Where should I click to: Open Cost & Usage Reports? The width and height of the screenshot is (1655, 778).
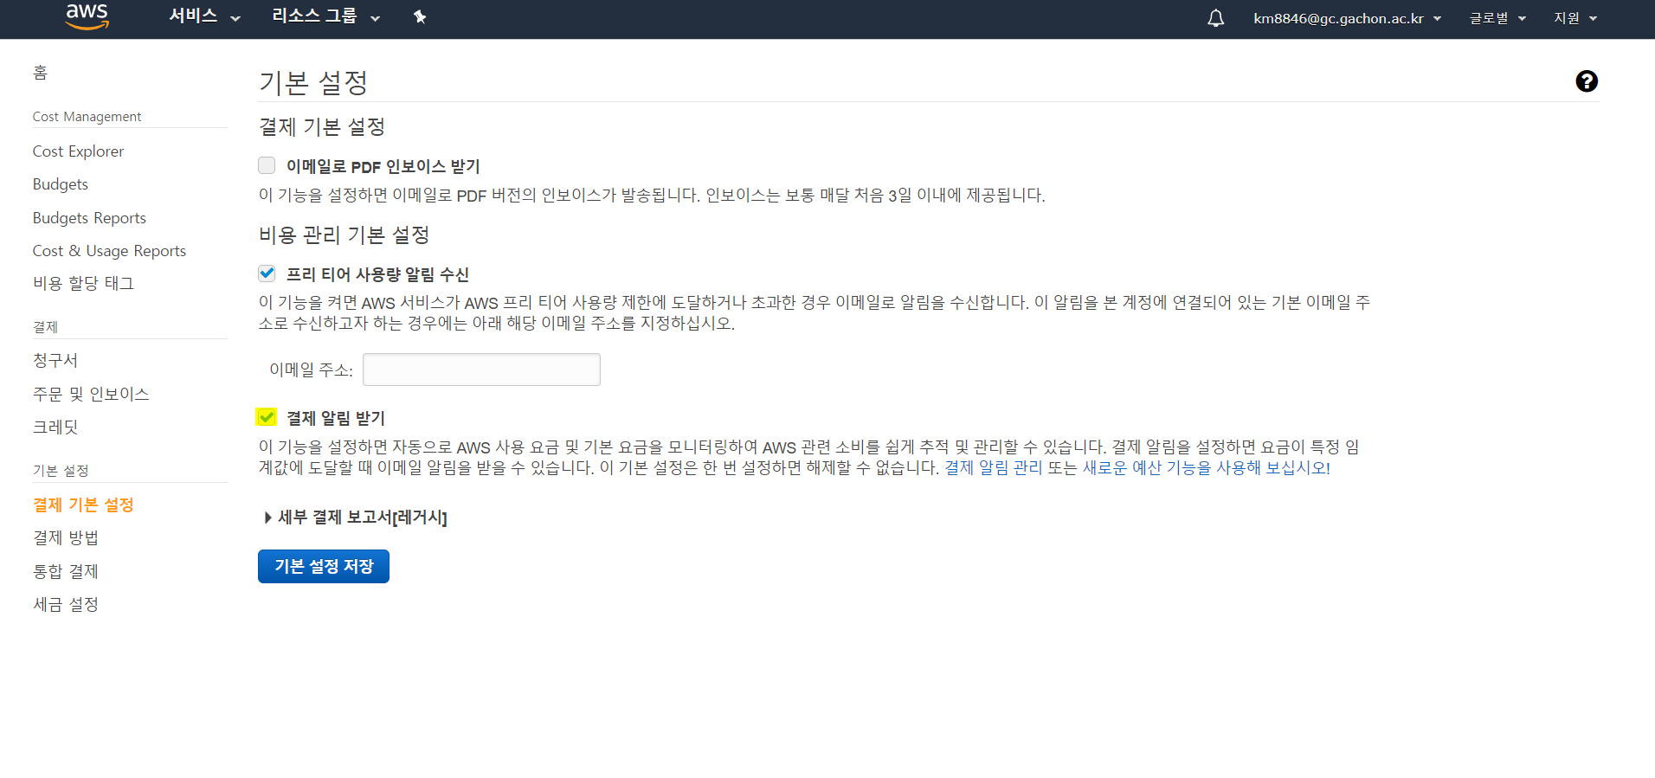point(109,251)
